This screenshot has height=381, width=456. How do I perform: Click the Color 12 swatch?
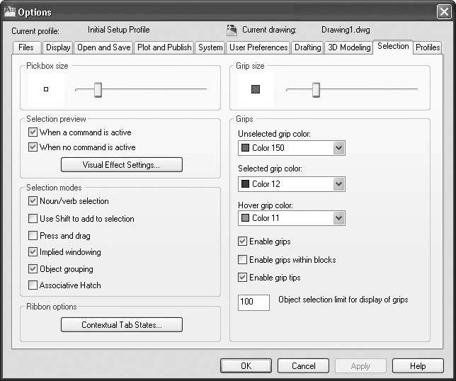pyautogui.click(x=245, y=184)
